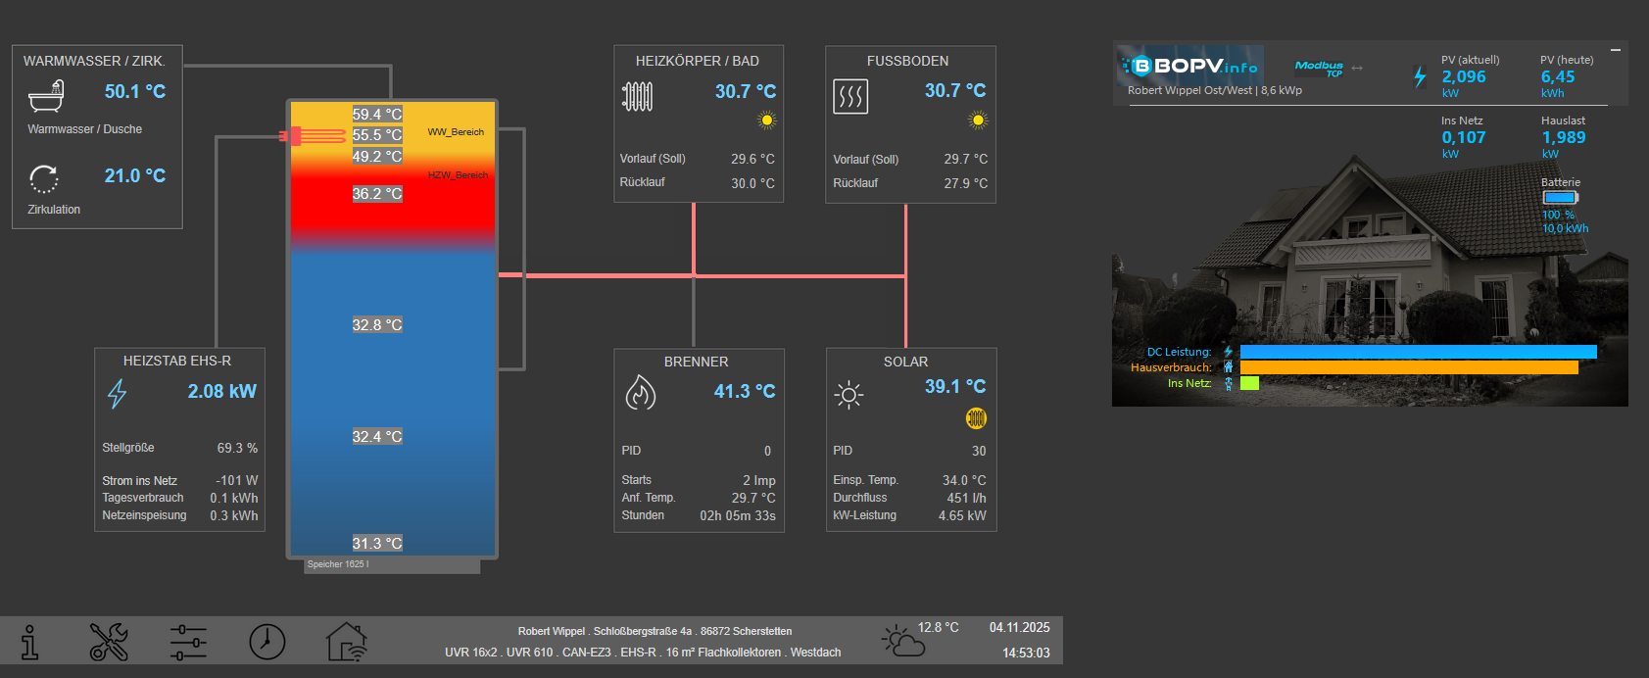
Task: Select the bathtub Warmwasser icon
Action: [x=46, y=96]
